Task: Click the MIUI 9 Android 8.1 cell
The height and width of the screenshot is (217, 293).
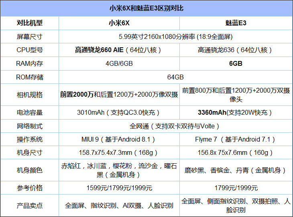Action: click(x=119, y=139)
